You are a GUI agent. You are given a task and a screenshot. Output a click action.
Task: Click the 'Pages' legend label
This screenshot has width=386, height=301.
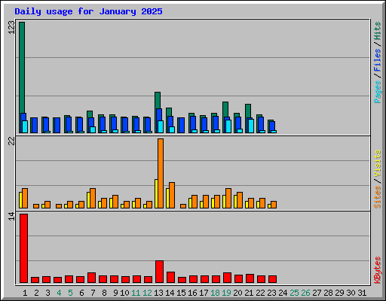377,92
